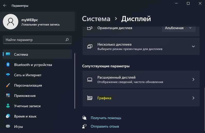Click the help headset icon

tap(84, 118)
